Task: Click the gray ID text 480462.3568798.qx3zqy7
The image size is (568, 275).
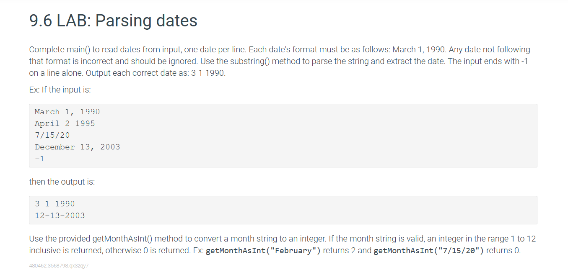Action: (59, 266)
